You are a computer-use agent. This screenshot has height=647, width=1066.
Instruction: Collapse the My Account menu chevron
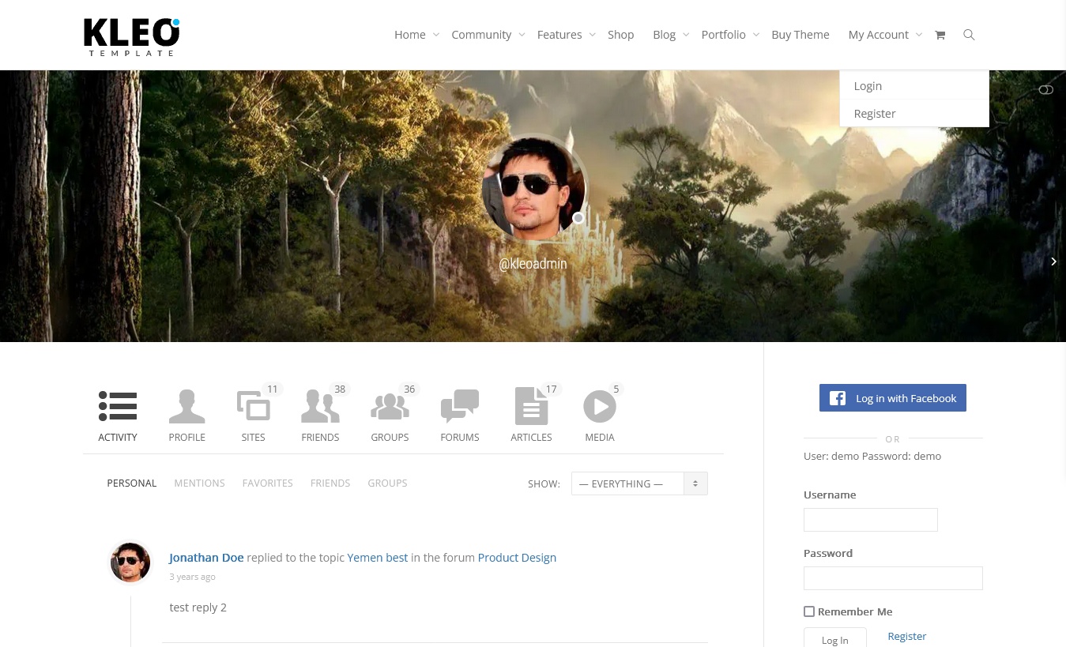pos(919,35)
